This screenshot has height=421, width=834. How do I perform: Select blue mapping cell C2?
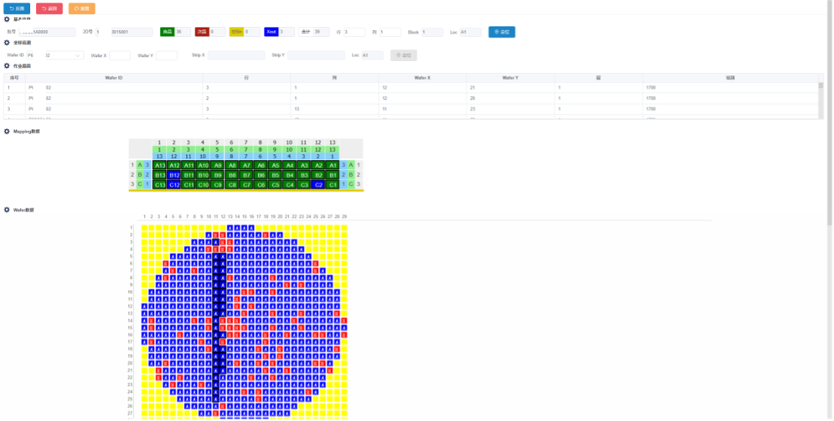318,184
